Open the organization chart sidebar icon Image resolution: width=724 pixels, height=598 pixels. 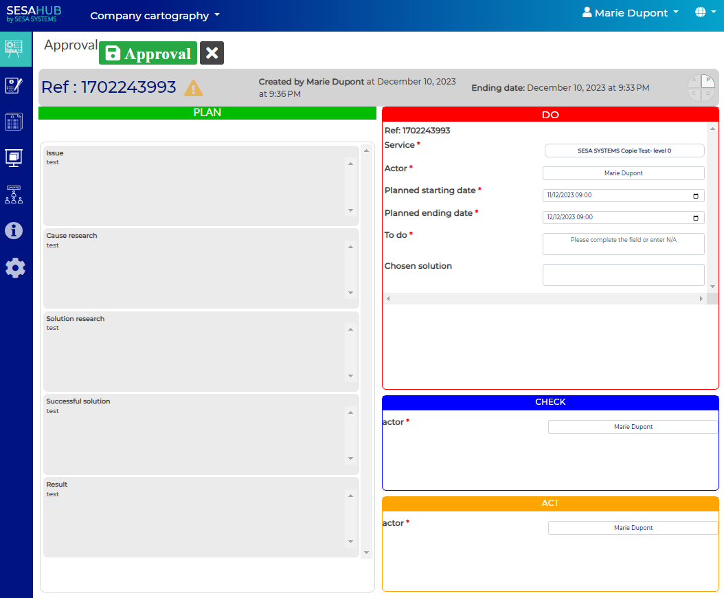point(14,195)
